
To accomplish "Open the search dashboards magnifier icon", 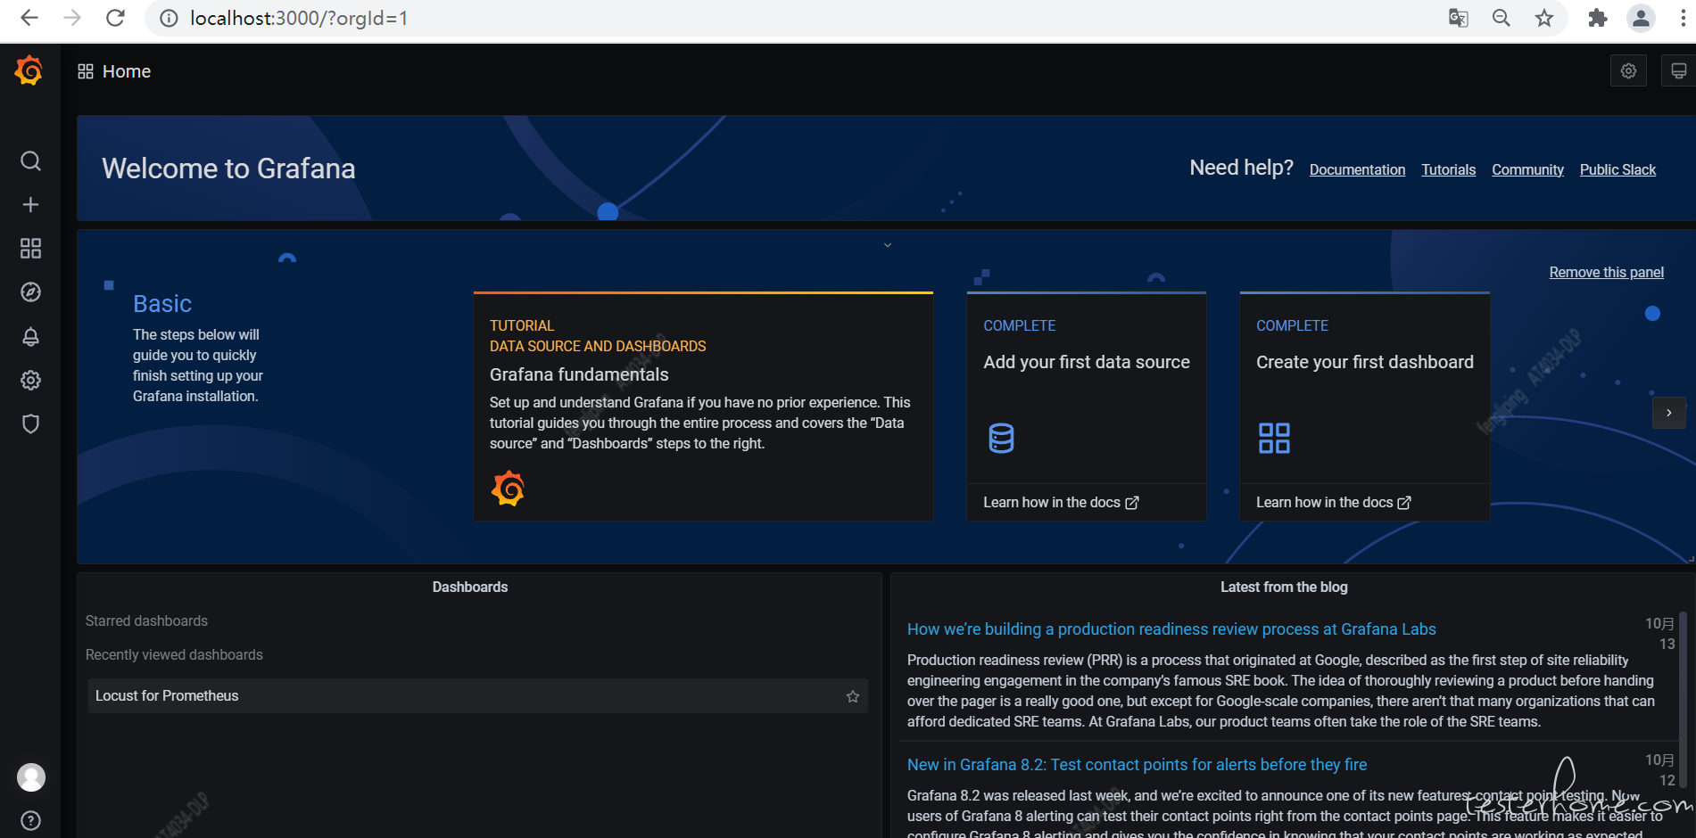I will [30, 161].
